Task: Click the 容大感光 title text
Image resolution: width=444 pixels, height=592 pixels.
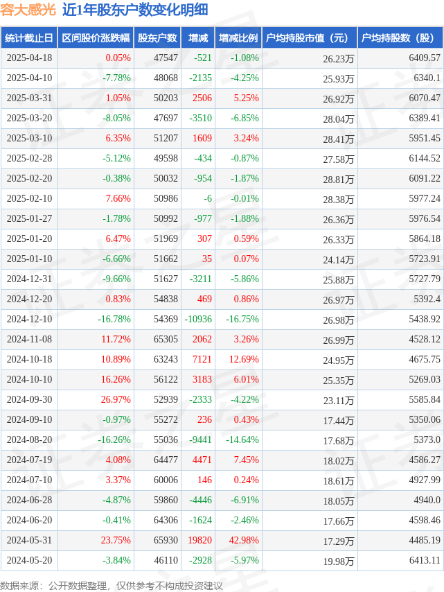Action: pos(28,10)
